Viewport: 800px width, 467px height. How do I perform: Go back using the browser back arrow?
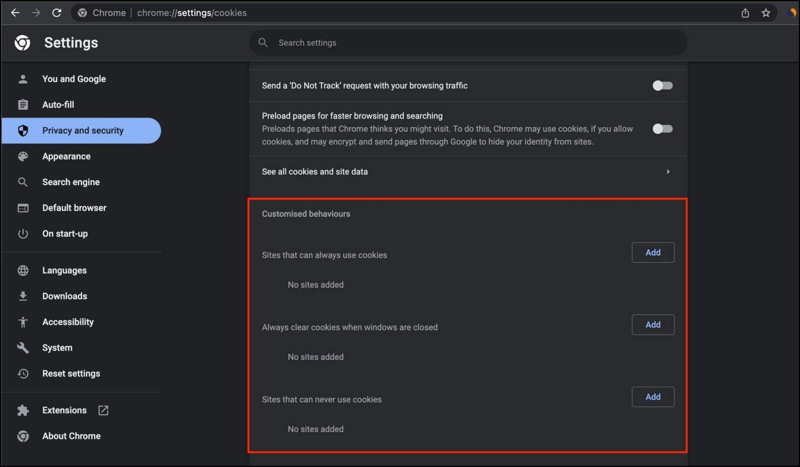[x=15, y=13]
